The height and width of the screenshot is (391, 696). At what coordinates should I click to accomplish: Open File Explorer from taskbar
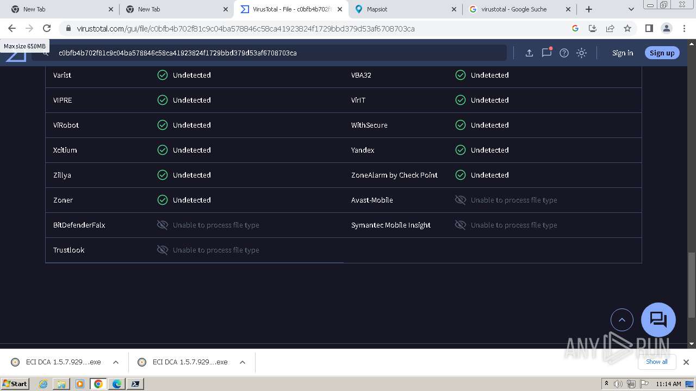click(x=61, y=384)
